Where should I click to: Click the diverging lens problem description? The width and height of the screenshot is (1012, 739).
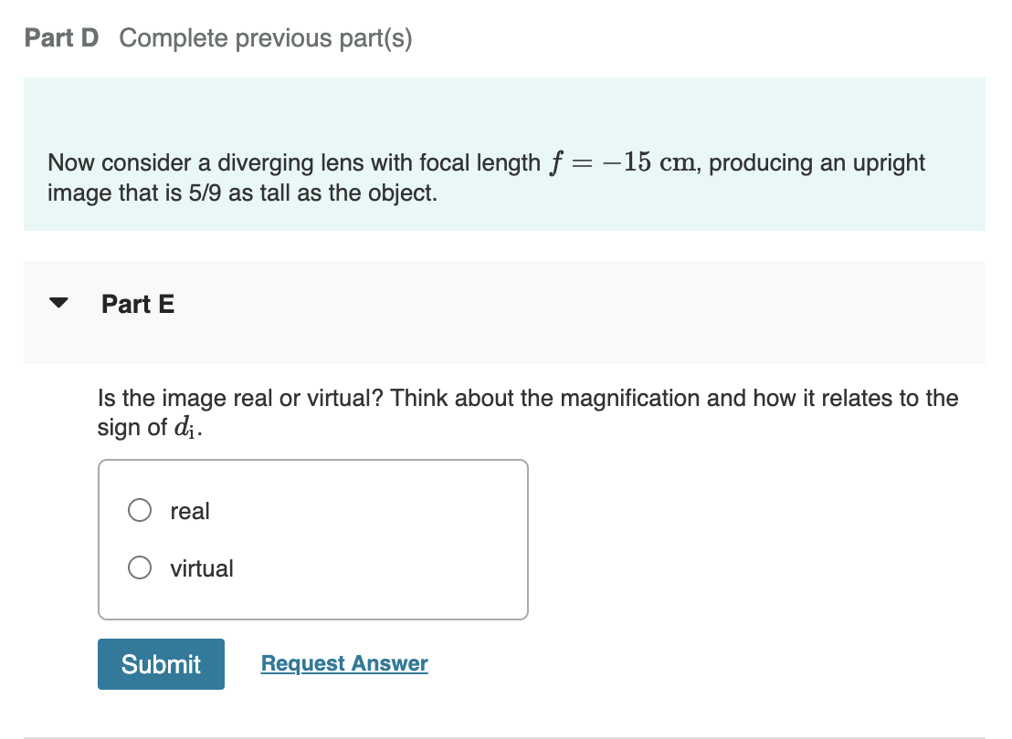tap(484, 177)
